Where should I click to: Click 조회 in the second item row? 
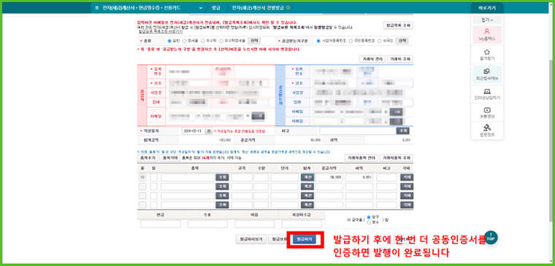[222, 187]
